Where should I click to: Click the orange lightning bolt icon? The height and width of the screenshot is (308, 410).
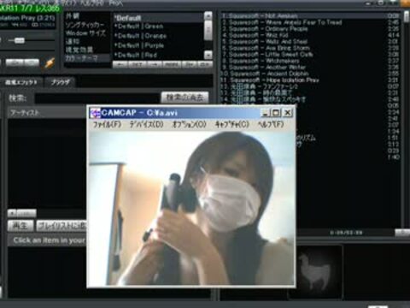click(x=50, y=63)
